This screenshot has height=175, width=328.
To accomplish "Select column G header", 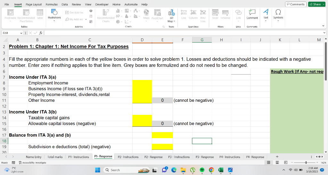I will [x=202, y=40].
